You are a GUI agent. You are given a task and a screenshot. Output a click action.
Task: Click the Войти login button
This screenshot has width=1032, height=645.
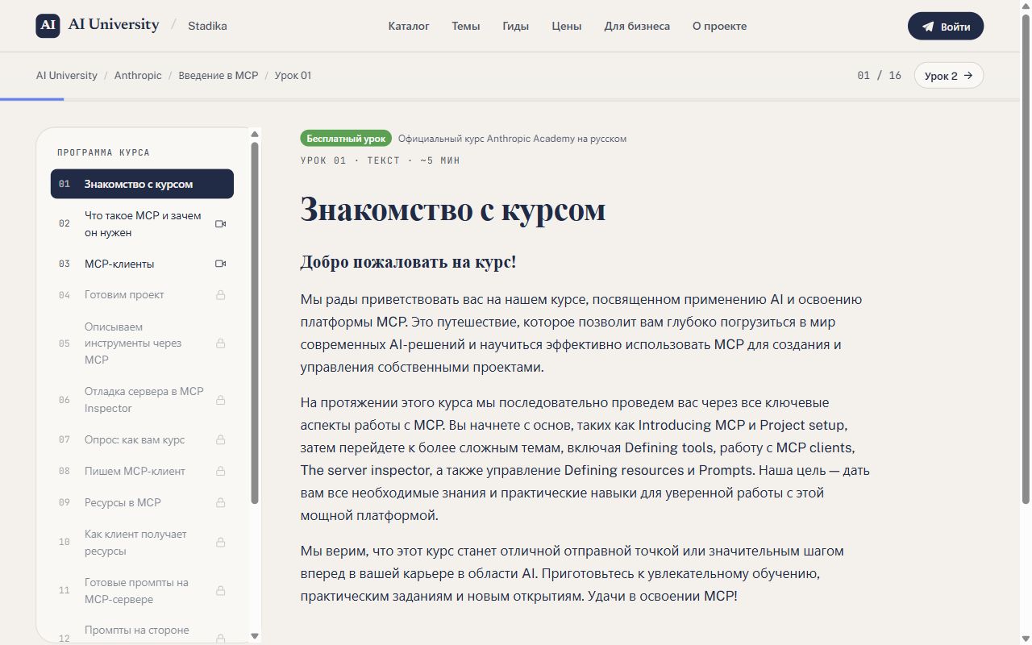[x=946, y=26]
